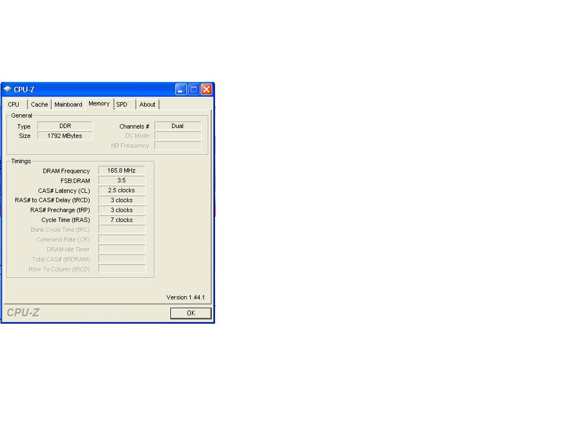Click the DRAM Frequency value 165.8 MHz

click(x=122, y=170)
